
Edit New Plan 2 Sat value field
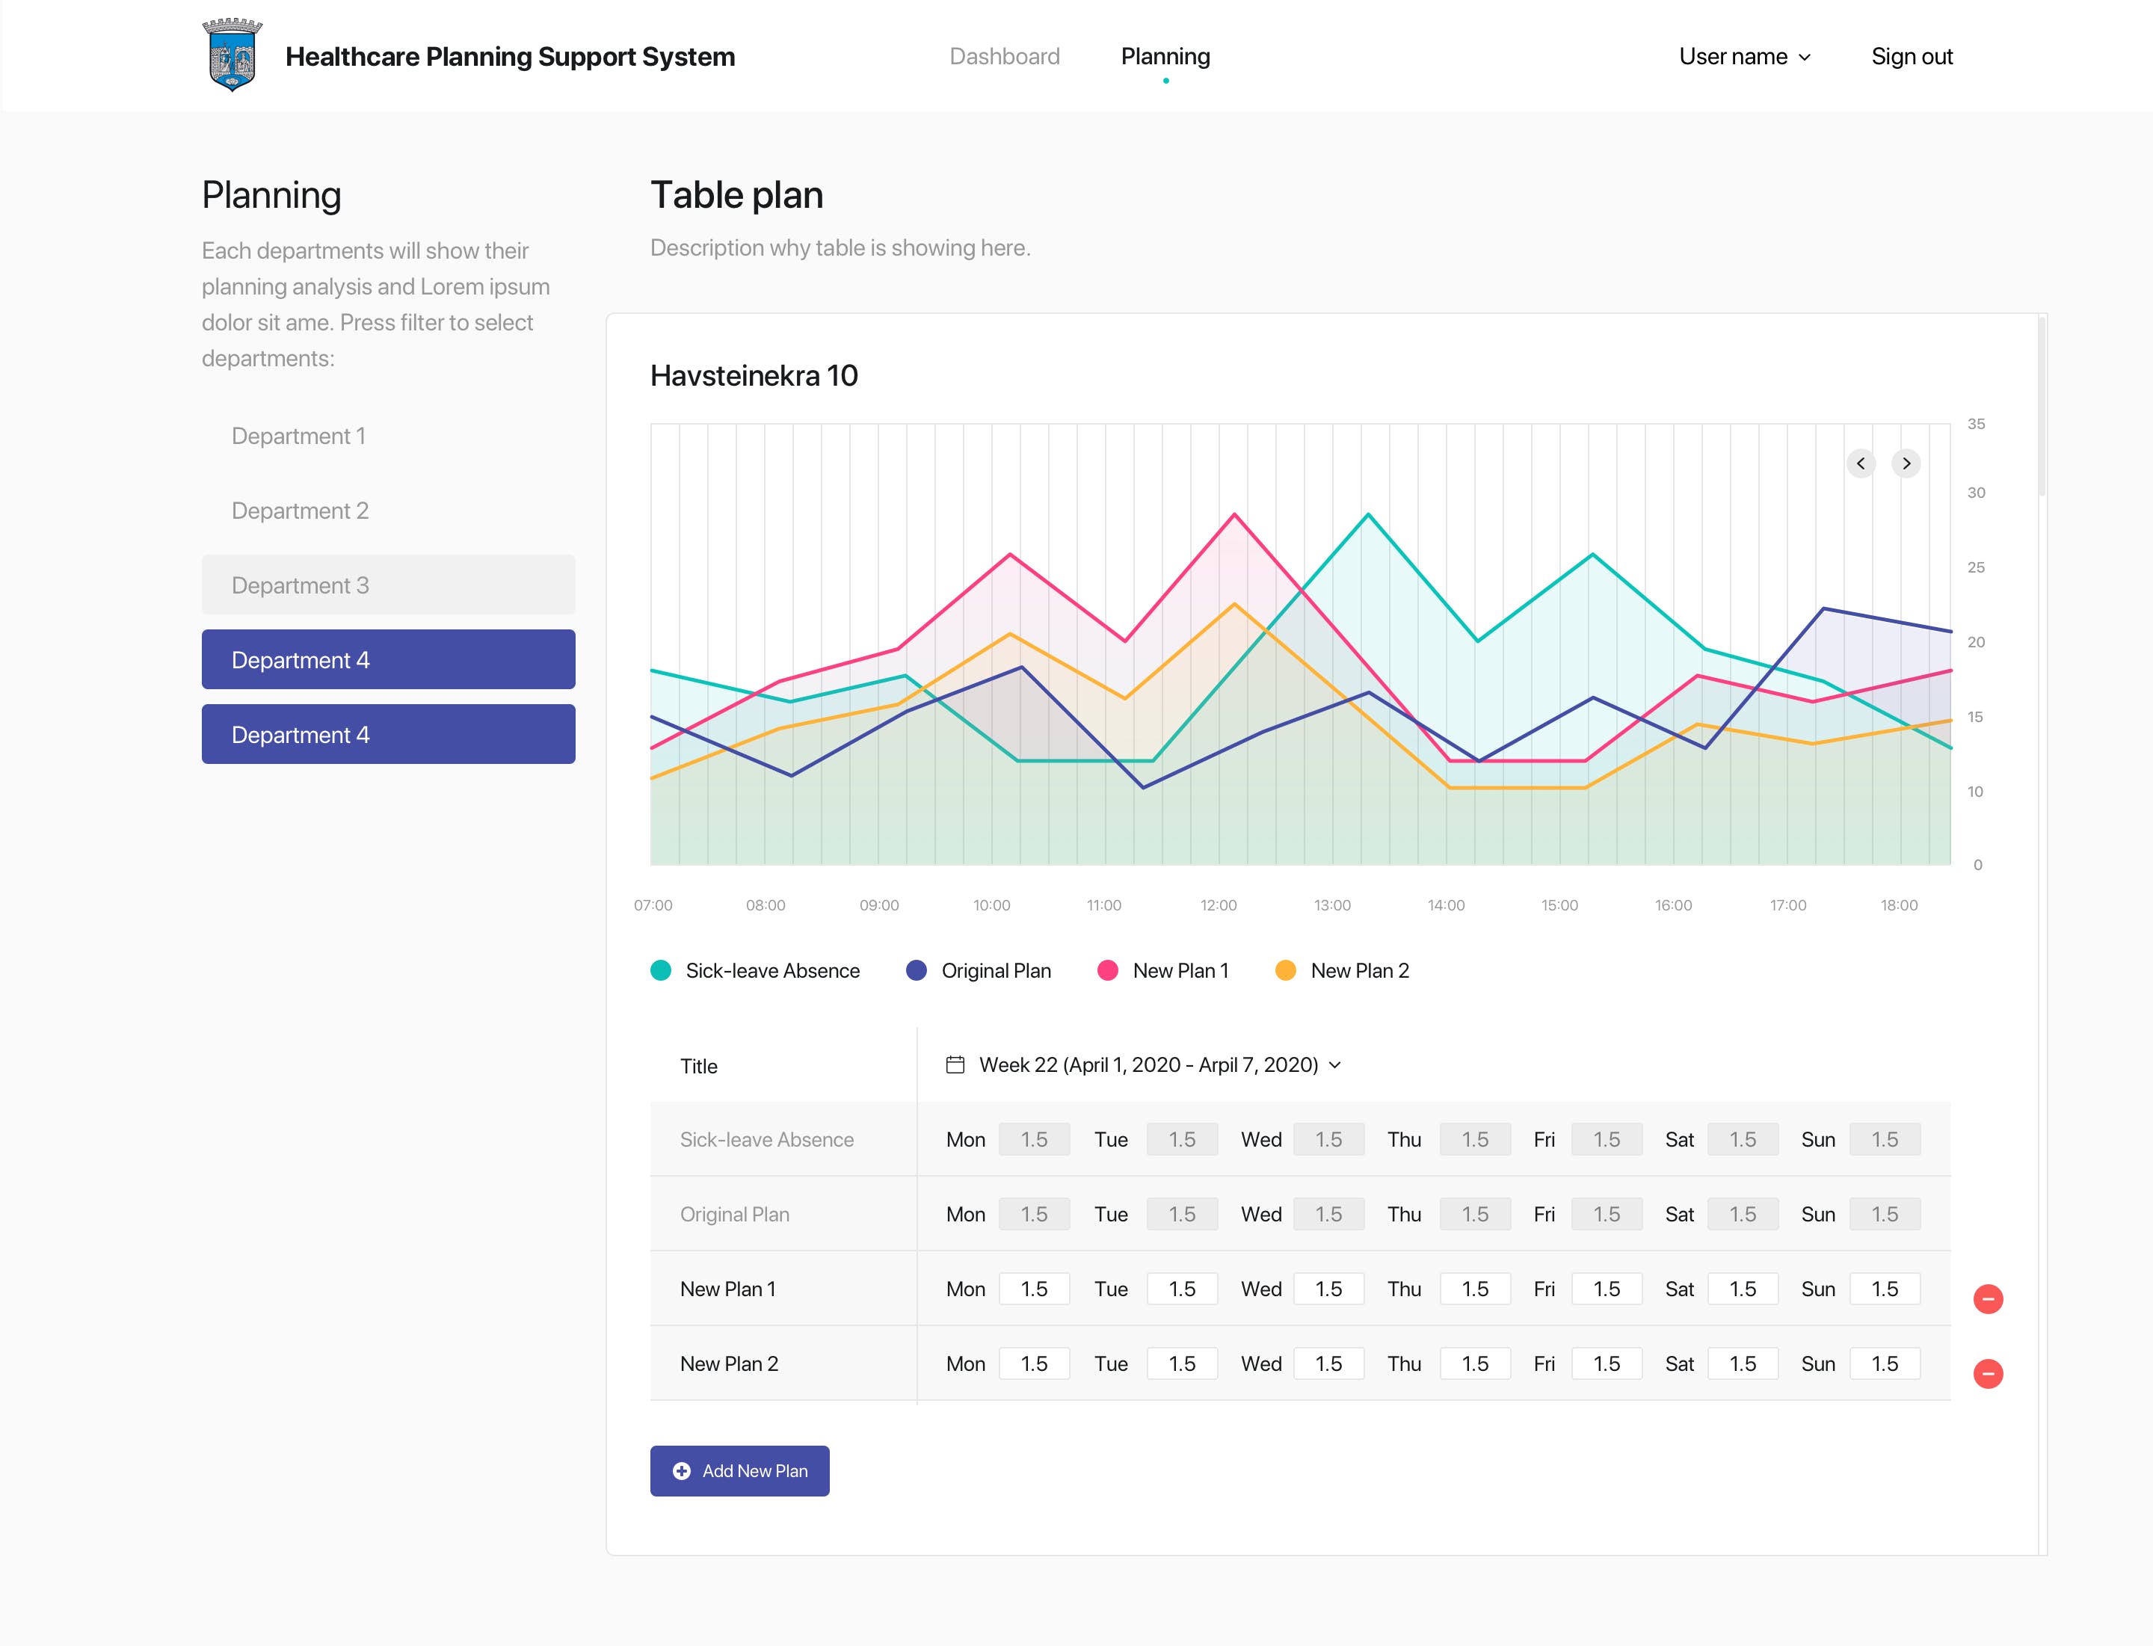pyautogui.click(x=1743, y=1364)
